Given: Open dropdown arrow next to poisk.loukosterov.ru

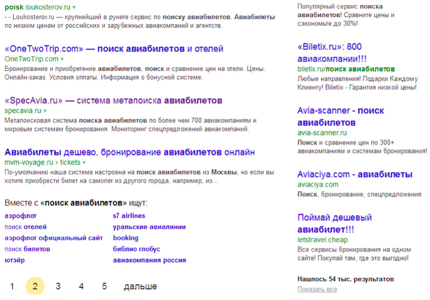Looking at the screenshot, I should pyautogui.click(x=74, y=8).
